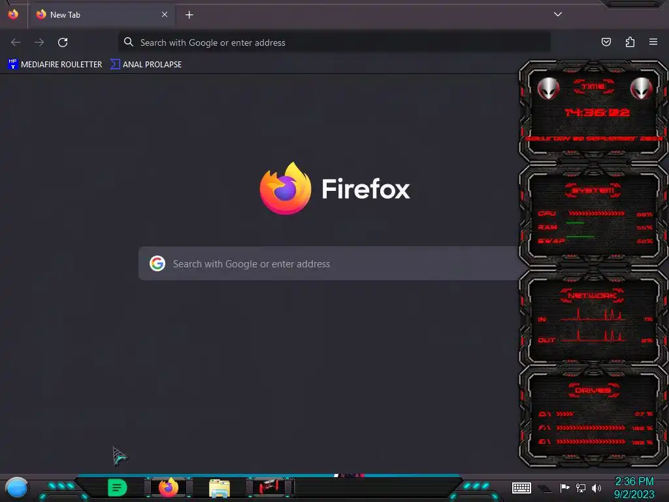Screen dimensions: 669x502
Task: Click the 14:36 digital clock readout
Action: (x=597, y=112)
